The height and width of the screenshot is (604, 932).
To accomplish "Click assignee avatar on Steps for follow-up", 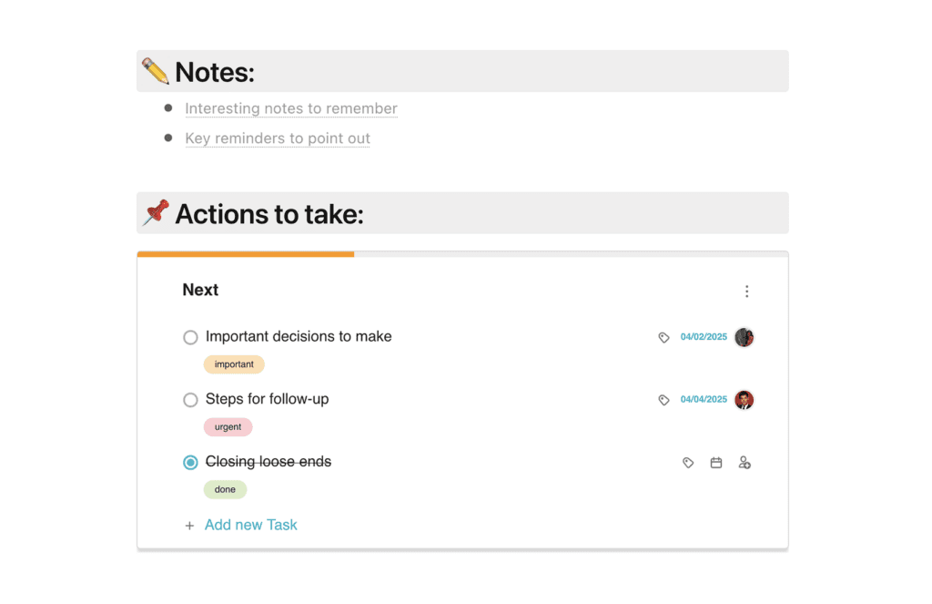I will [745, 400].
